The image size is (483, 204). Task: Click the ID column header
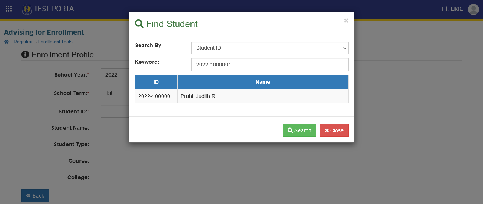pyautogui.click(x=156, y=82)
